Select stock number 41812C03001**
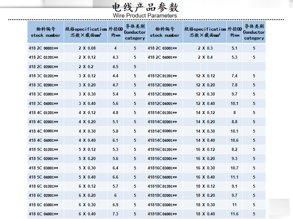This screenshot has height=219, width=293. (x=162, y=94)
